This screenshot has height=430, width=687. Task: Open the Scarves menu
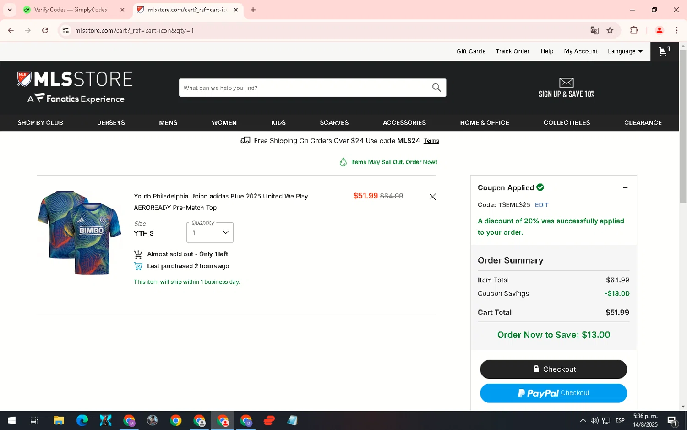334,123
